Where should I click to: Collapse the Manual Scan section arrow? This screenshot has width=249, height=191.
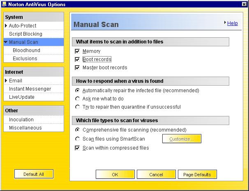point(6,42)
